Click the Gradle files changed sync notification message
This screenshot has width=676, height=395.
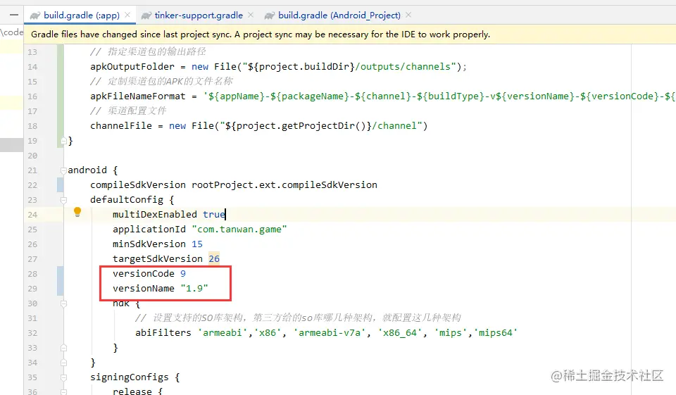pyautogui.click(x=261, y=35)
